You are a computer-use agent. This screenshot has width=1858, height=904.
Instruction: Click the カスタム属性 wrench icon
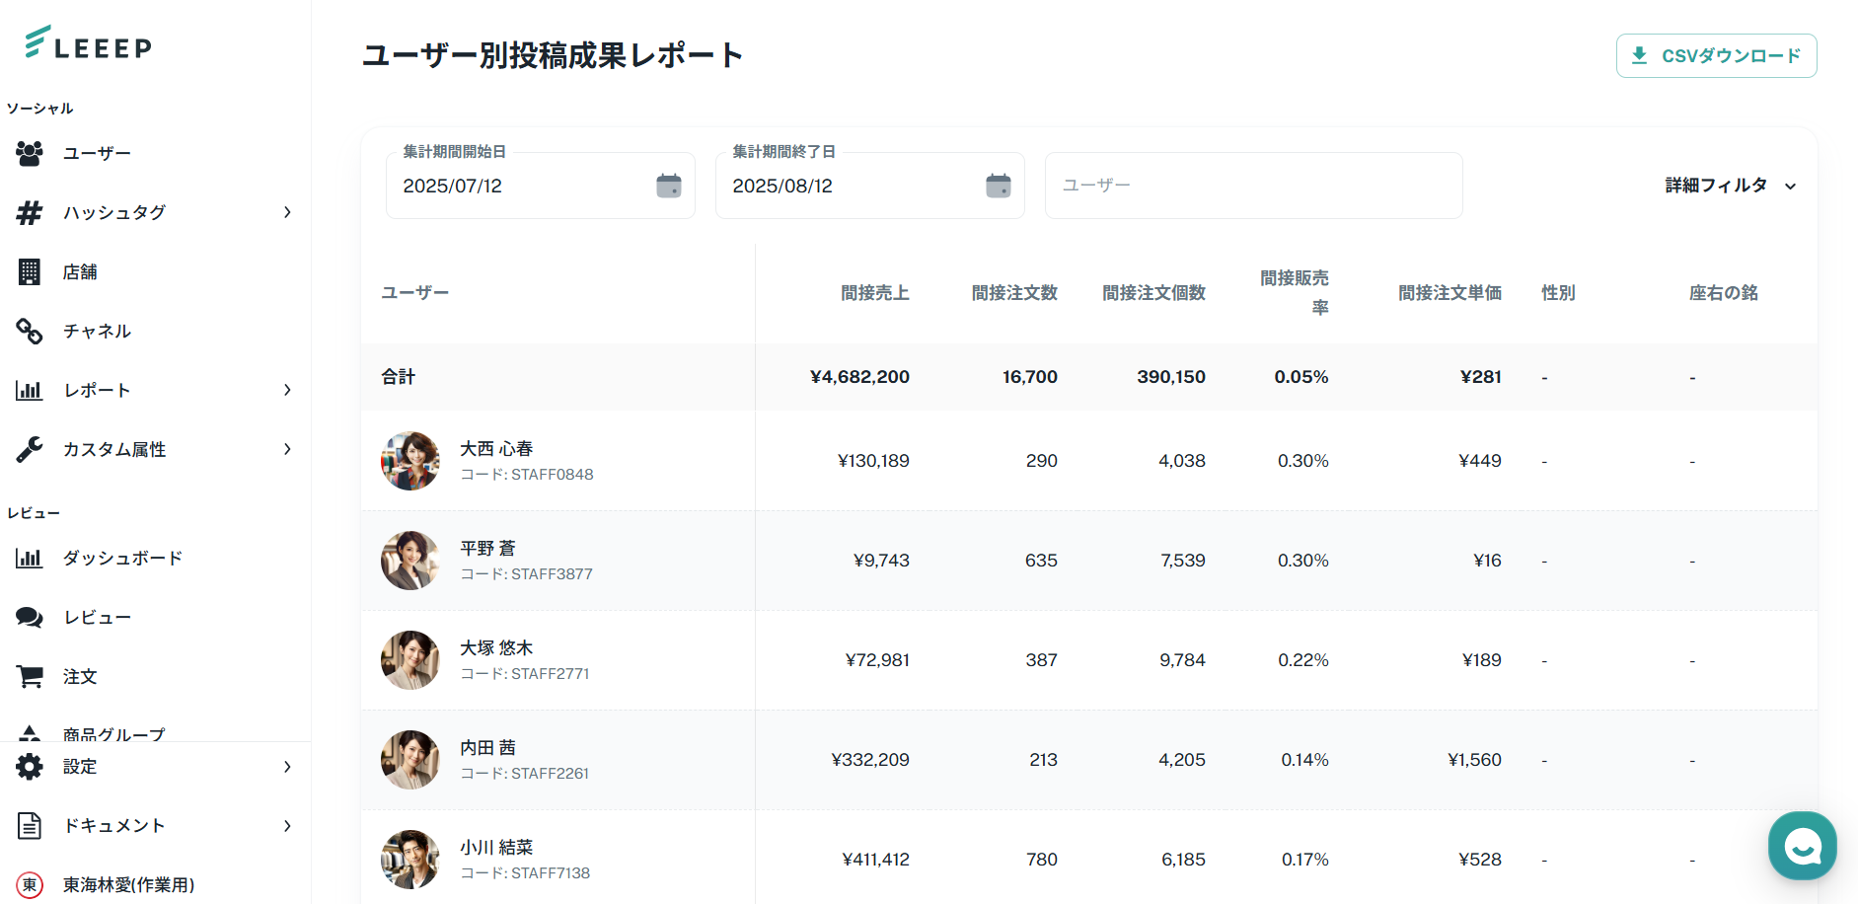pyautogui.click(x=30, y=449)
